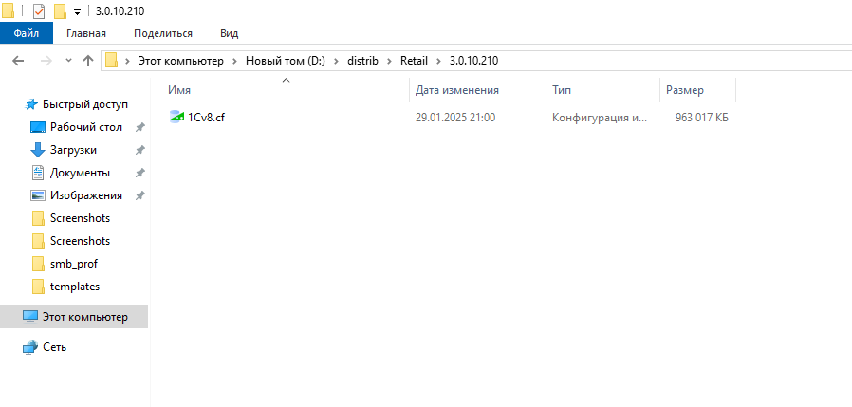
Task: Click the 1Cv8.cf file icon
Action: (176, 117)
